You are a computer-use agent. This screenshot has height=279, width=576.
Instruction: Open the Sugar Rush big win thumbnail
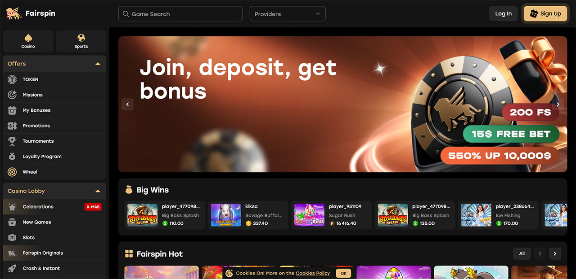coord(309,215)
